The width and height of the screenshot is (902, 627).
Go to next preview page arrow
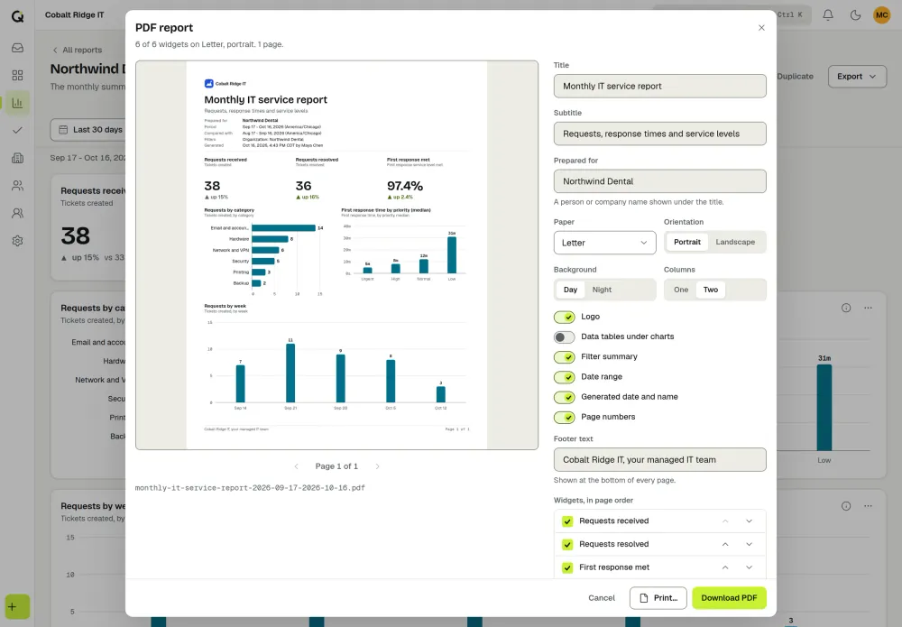(377, 466)
